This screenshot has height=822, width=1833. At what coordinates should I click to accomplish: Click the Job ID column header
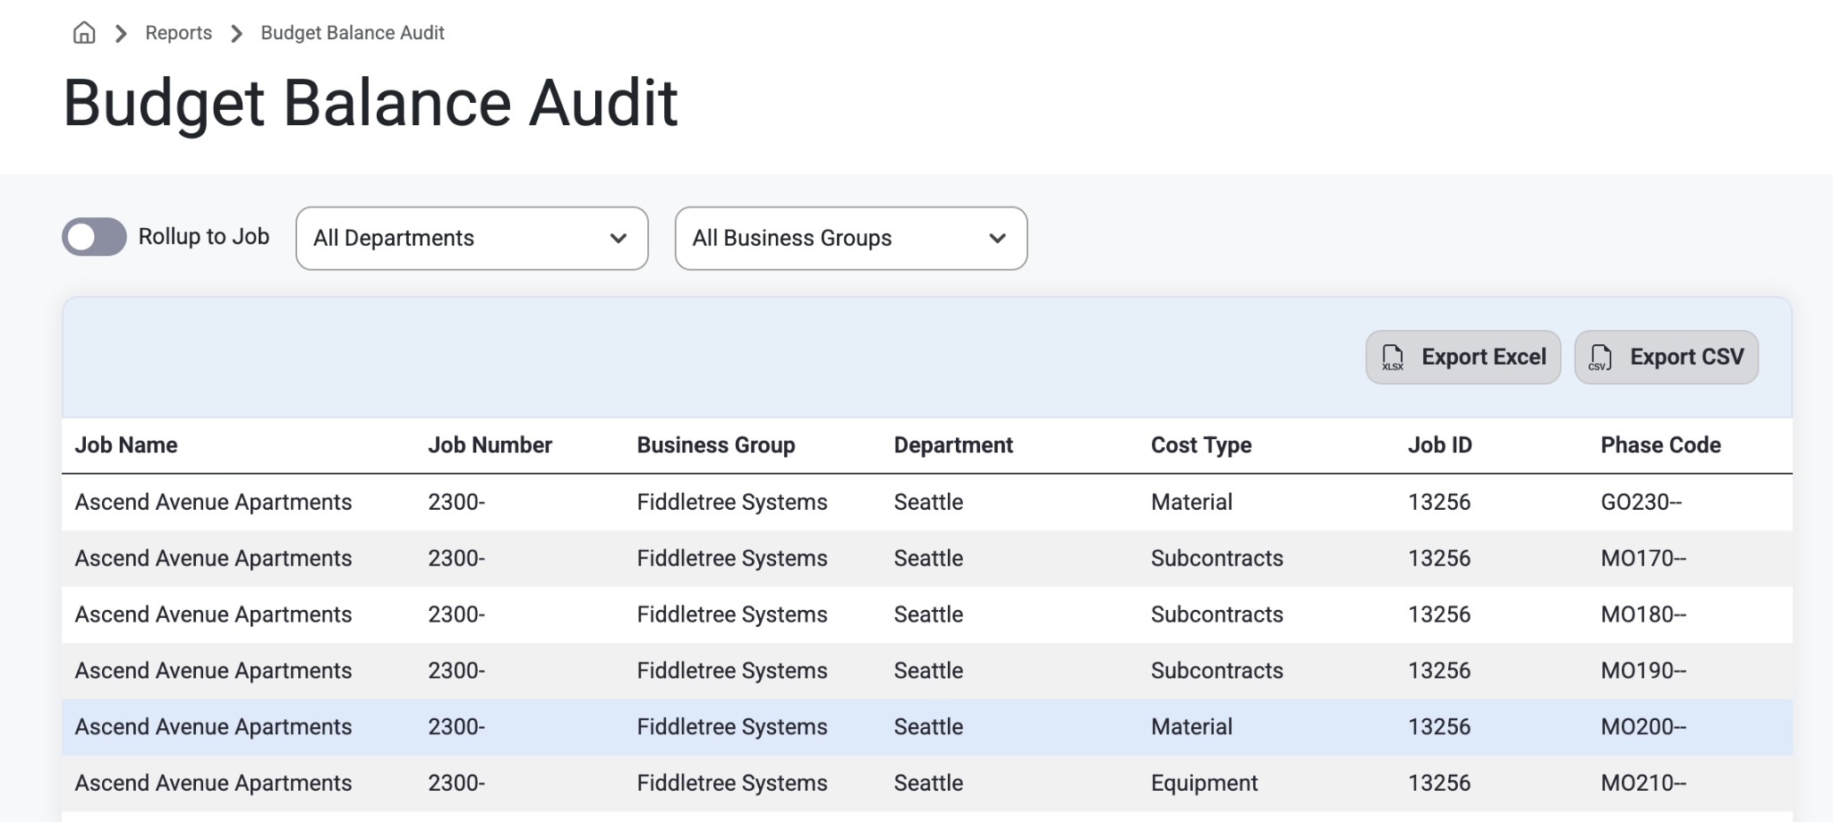(1440, 445)
